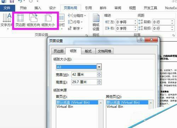This screenshot has width=177, height=128.
Task: Expand the A3 paper size dropdown arrow
Action: 99,67
